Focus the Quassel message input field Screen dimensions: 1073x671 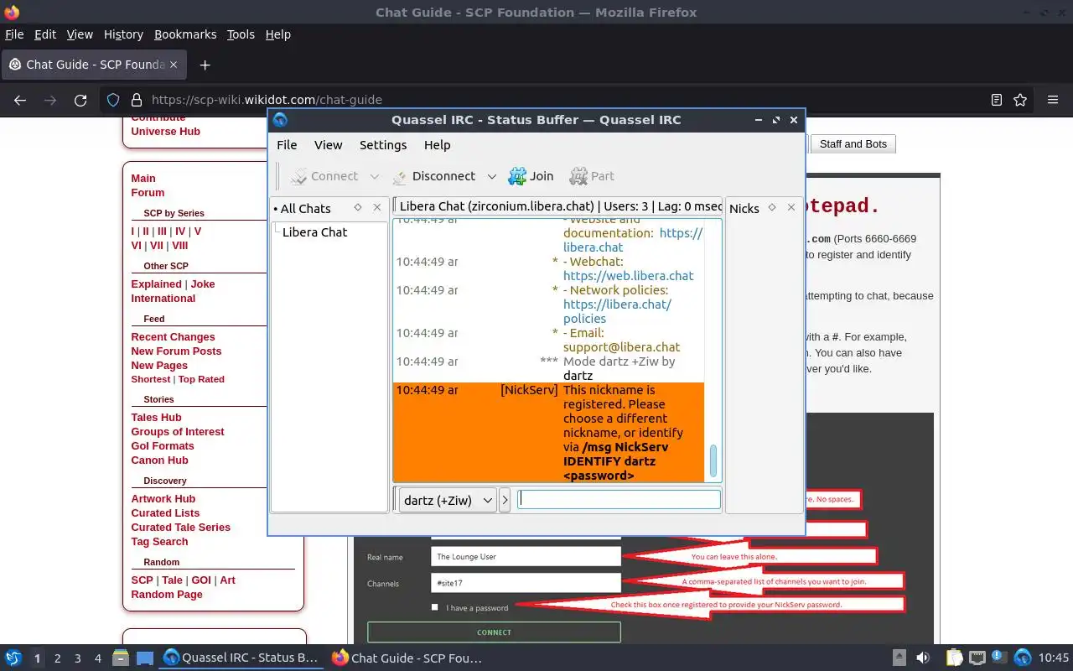coord(619,499)
